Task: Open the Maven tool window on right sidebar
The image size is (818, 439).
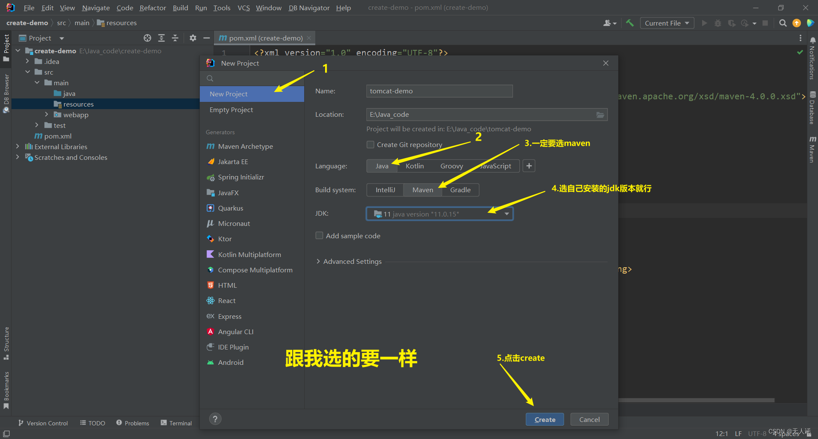Action: click(x=812, y=149)
